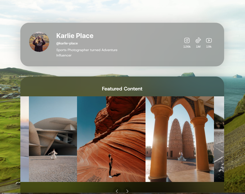The width and height of the screenshot is (245, 194).
Task: Open the orange columns and towers photo
Action: (x=180, y=139)
